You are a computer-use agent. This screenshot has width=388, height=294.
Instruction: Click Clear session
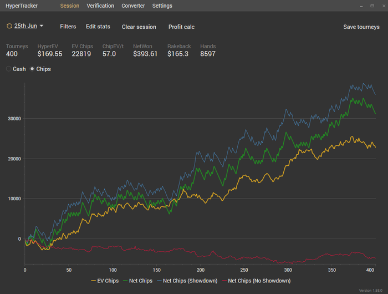139,27
